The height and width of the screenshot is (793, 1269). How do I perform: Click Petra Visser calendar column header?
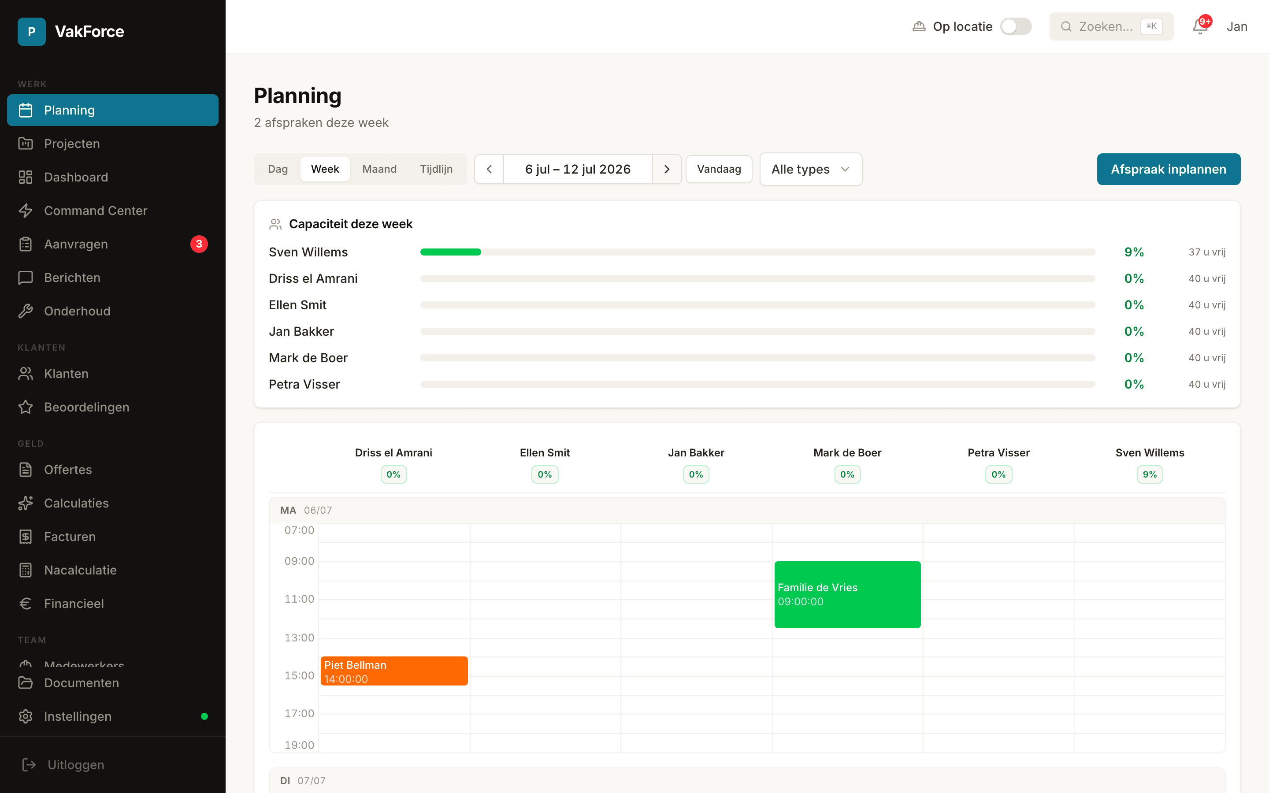coord(998,452)
